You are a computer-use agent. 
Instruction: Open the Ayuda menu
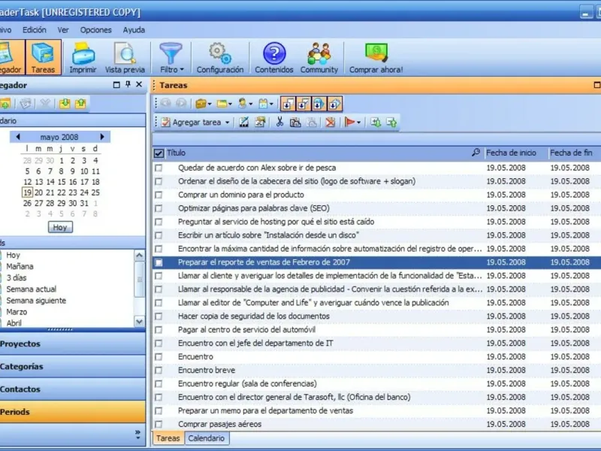click(134, 30)
